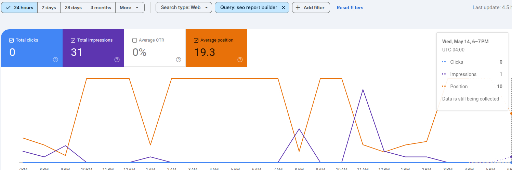
Task: Click the 19.3 average position value
Action: 205,52
